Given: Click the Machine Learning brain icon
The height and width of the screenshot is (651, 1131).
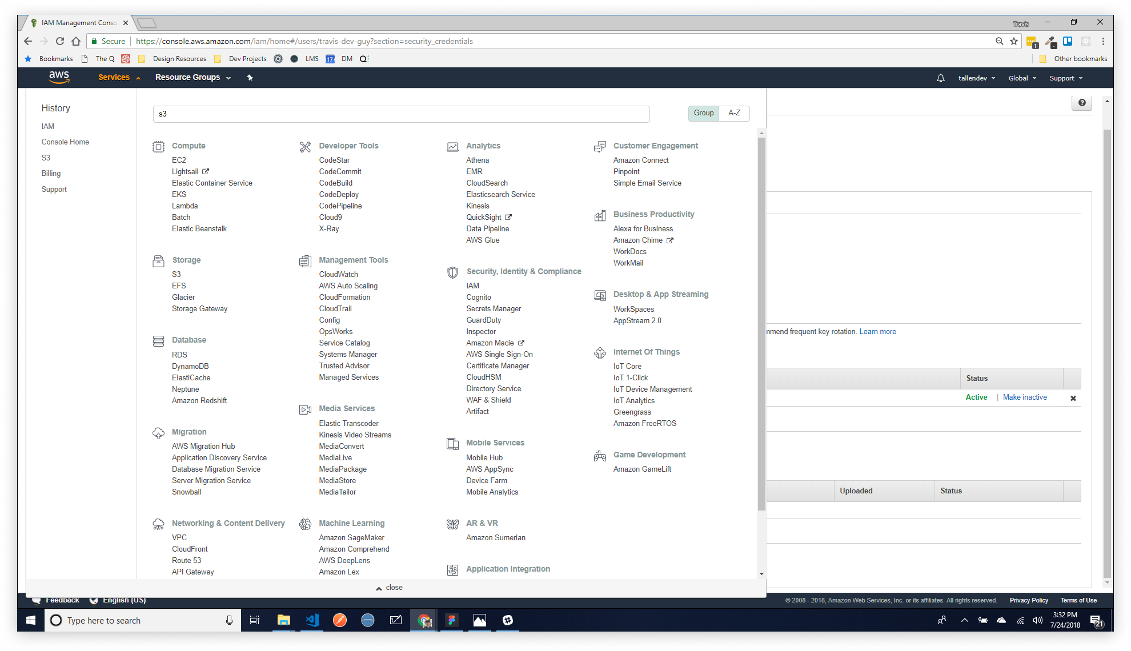Looking at the screenshot, I should 305,524.
